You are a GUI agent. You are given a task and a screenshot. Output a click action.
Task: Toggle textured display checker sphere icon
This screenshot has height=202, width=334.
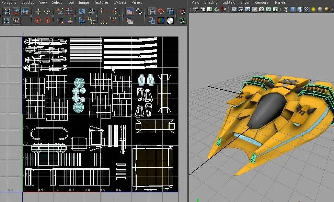tap(307, 9)
